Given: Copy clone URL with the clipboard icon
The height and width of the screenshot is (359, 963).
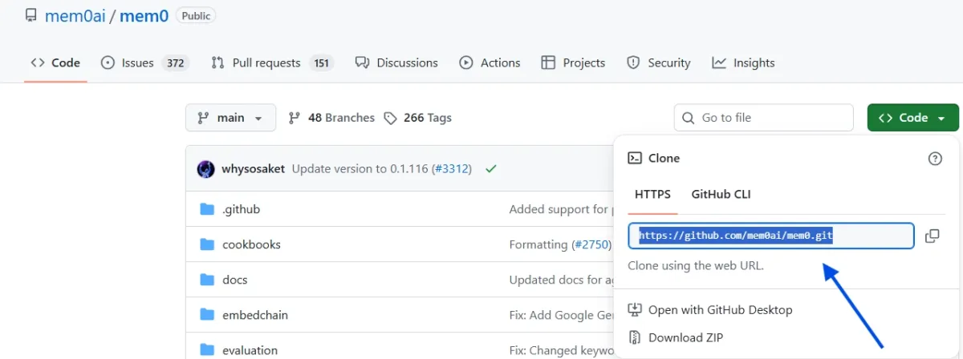Looking at the screenshot, I should [x=933, y=236].
